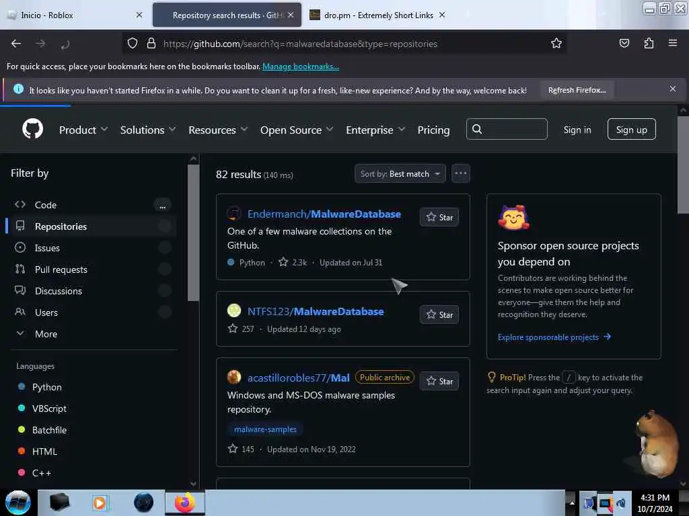This screenshot has height=516, width=689.
Task: Open the Windows Start orb
Action: 17,503
